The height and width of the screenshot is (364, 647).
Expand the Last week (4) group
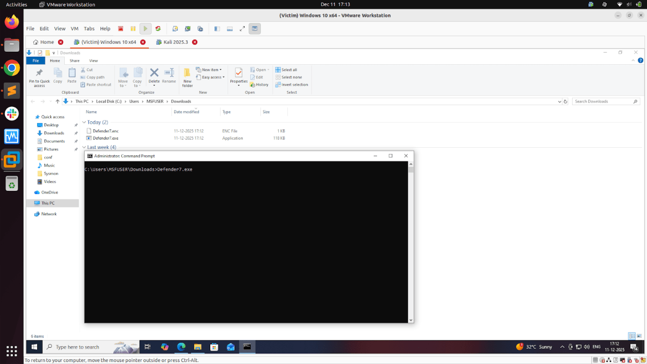coord(85,147)
